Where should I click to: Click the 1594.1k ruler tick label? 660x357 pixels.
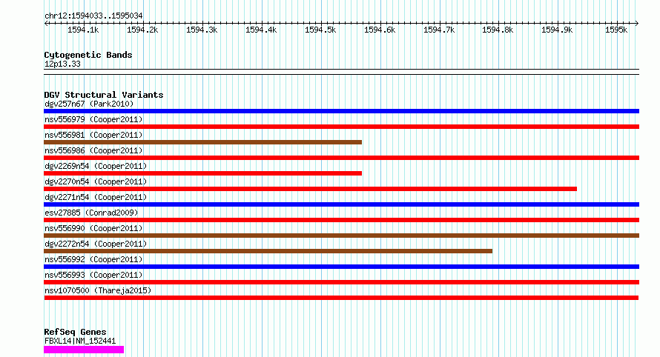83,30
